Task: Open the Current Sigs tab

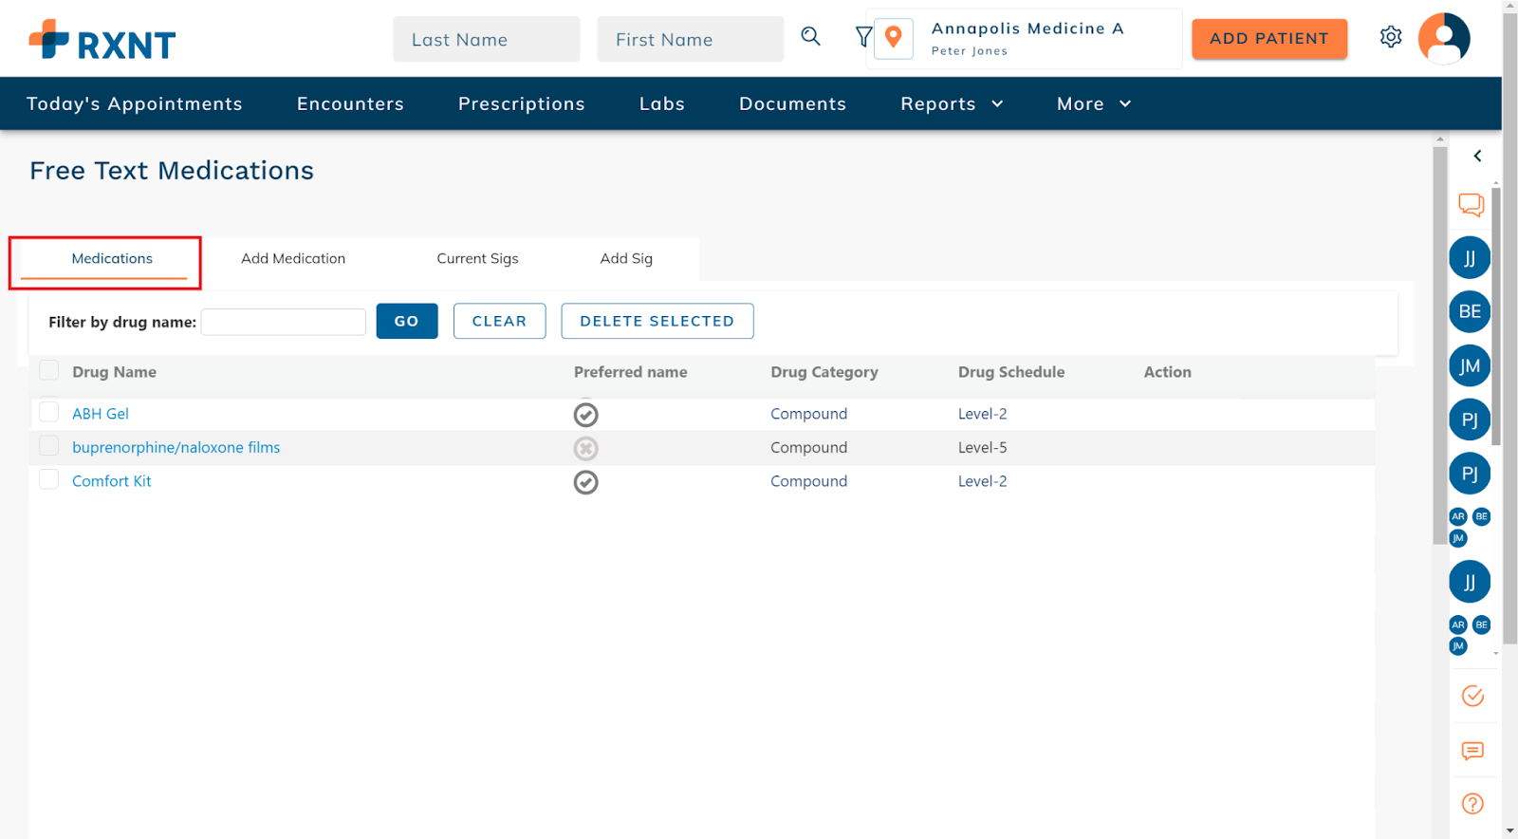Action: point(477,258)
